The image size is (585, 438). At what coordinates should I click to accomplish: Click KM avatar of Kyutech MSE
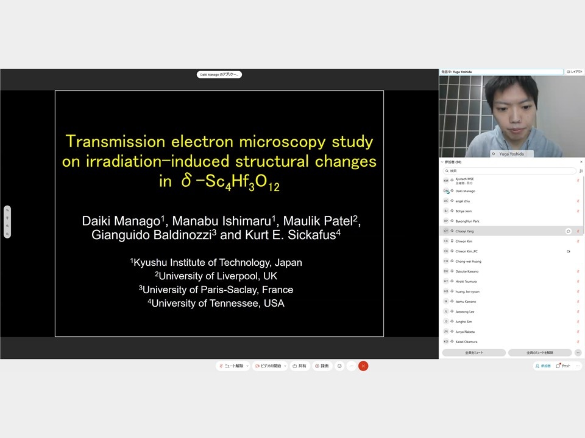[446, 181]
